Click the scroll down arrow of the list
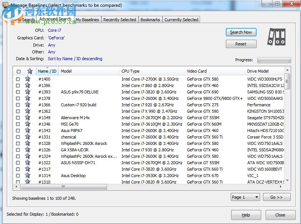 tap(287, 180)
